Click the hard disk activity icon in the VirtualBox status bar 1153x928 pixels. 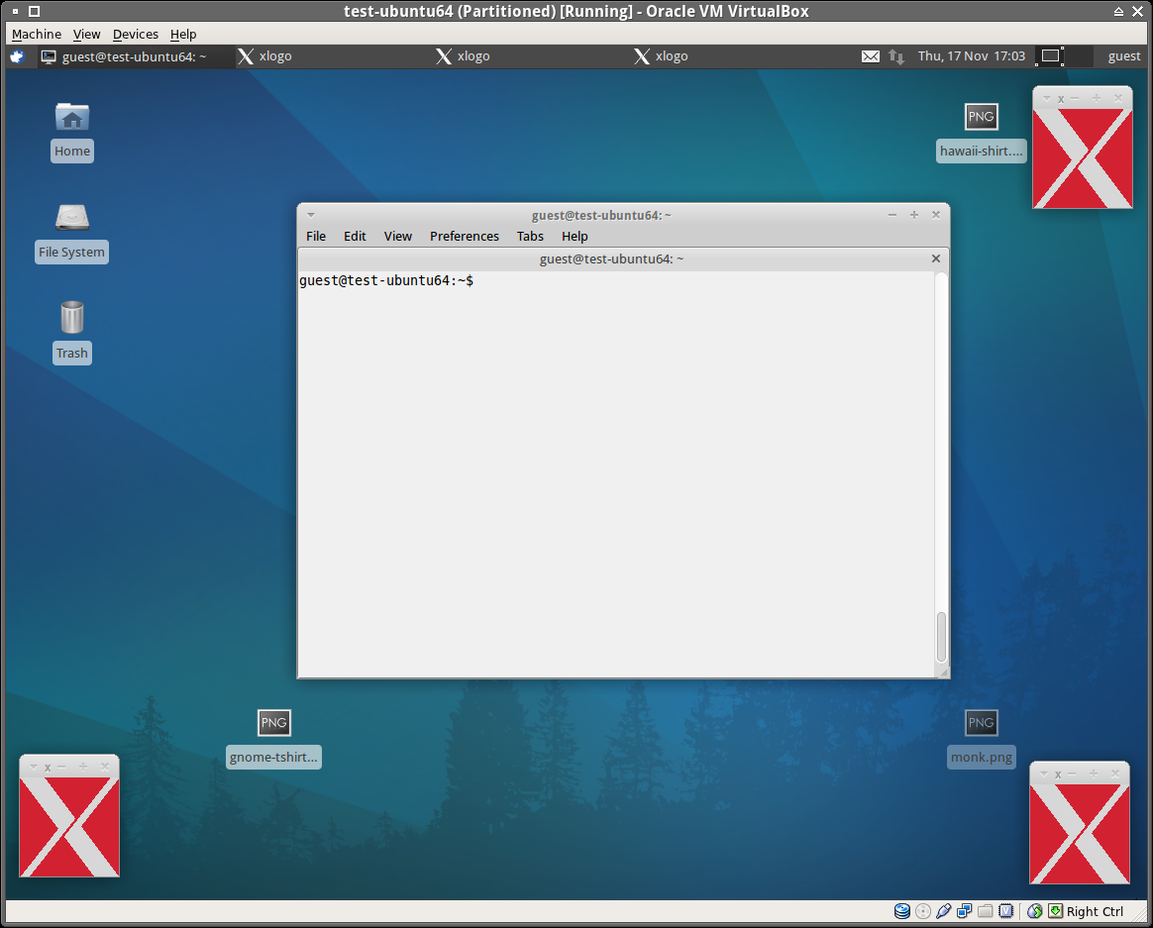tap(901, 911)
